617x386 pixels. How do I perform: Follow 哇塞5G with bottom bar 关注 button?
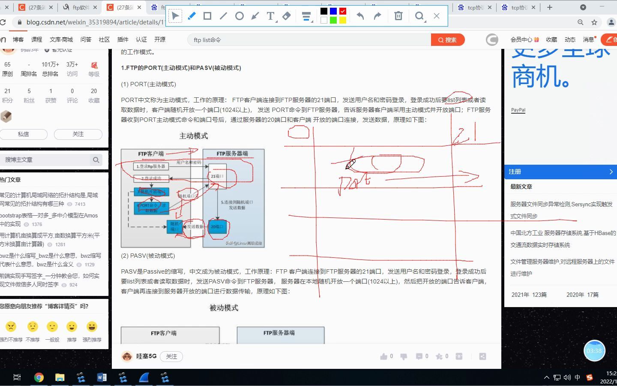coord(171,356)
